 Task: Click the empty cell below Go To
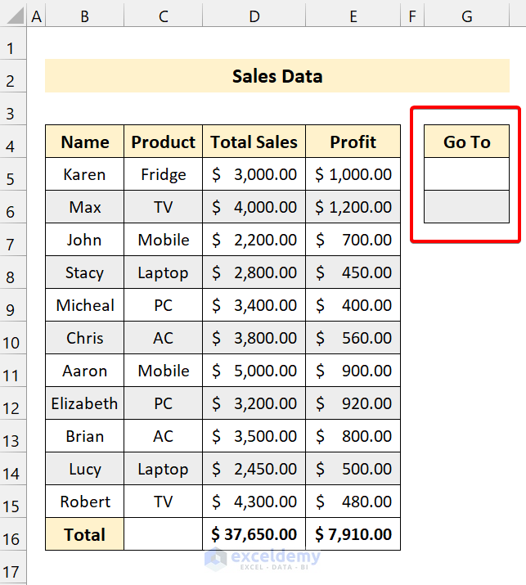[466, 174]
